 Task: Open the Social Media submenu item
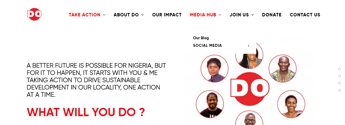pos(207,45)
